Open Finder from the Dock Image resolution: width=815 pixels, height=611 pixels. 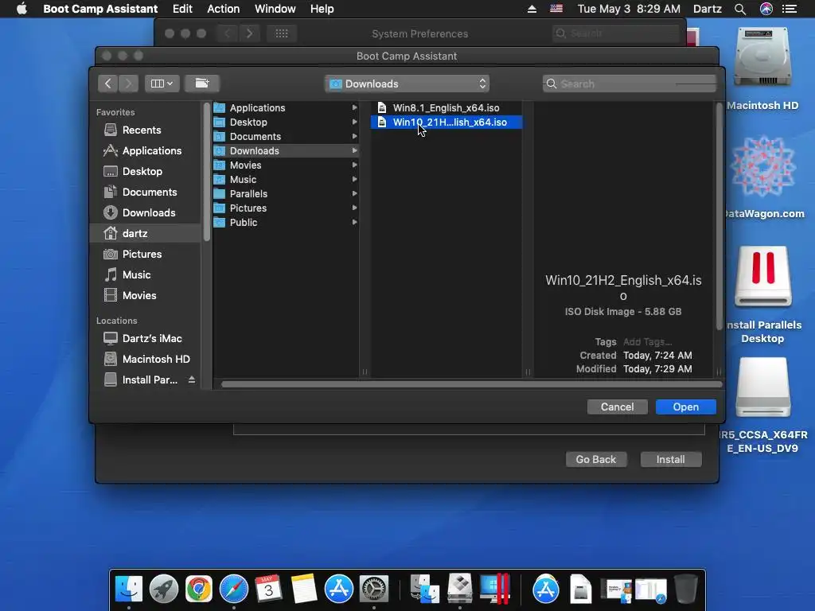[x=128, y=589]
